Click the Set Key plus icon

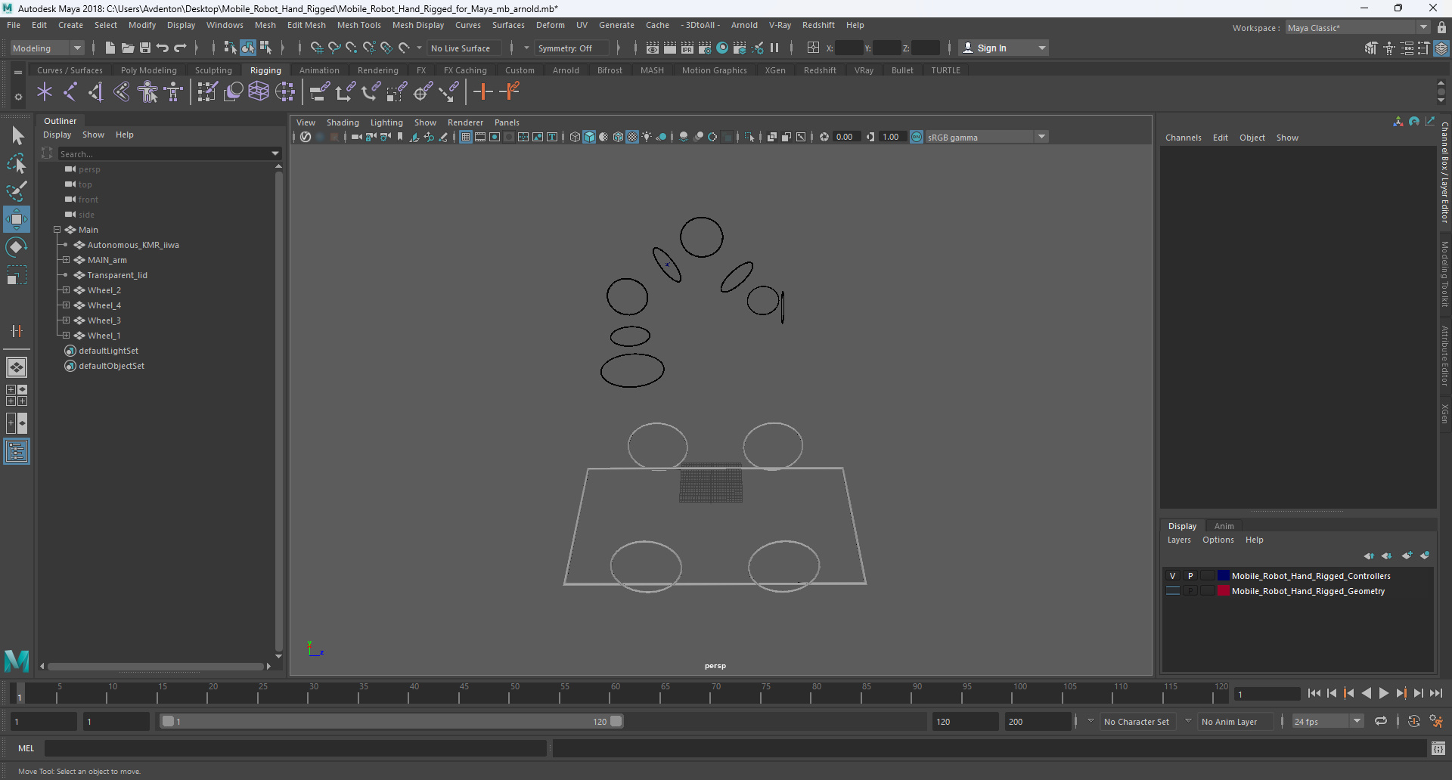tap(483, 92)
